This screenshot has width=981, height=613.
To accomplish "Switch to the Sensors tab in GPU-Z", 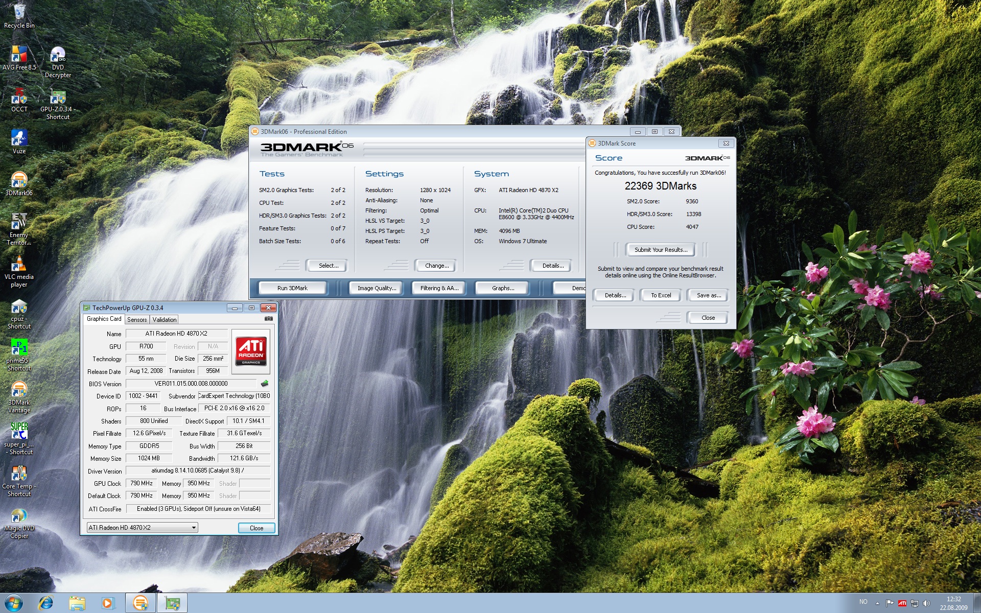I will click(137, 320).
